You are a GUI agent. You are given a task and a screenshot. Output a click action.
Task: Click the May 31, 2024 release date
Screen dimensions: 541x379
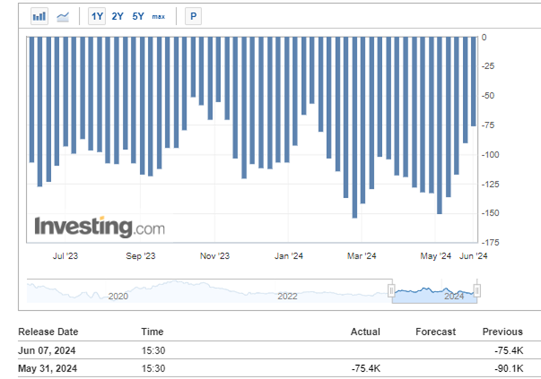pyautogui.click(x=47, y=368)
